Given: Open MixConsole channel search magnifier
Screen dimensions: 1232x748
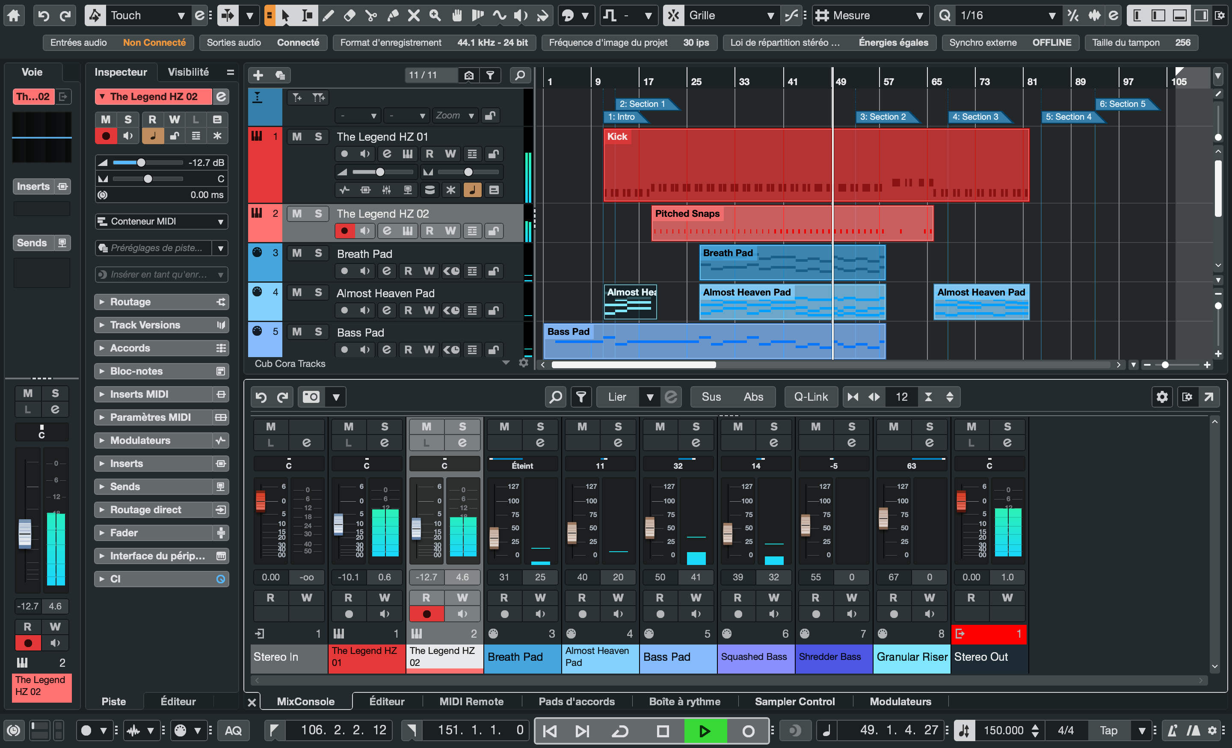Looking at the screenshot, I should (x=556, y=397).
